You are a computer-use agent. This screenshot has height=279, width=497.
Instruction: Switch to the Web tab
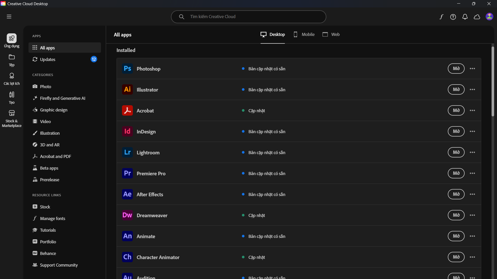[331, 34]
